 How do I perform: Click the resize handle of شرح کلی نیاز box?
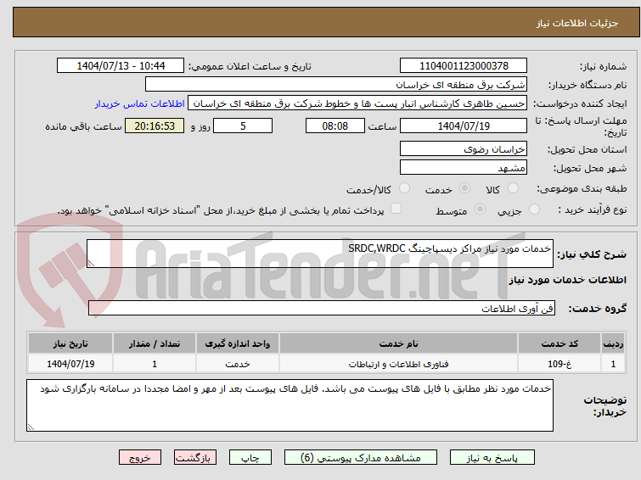point(91,264)
